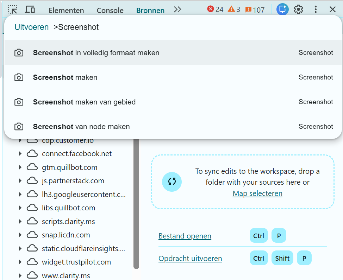343x280 pixels.
Task: Click the sources tree vertical scrollbar
Action: coord(136,203)
